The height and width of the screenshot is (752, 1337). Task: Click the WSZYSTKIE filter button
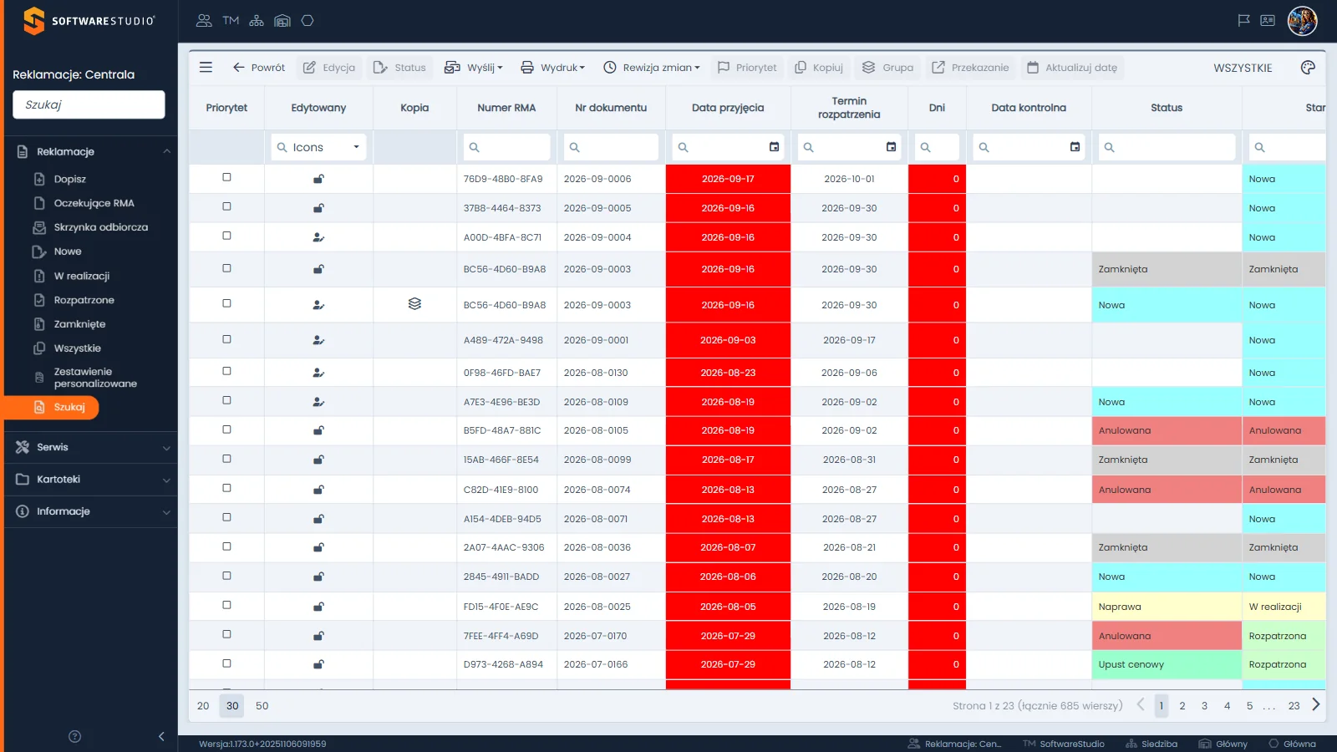tap(1243, 68)
